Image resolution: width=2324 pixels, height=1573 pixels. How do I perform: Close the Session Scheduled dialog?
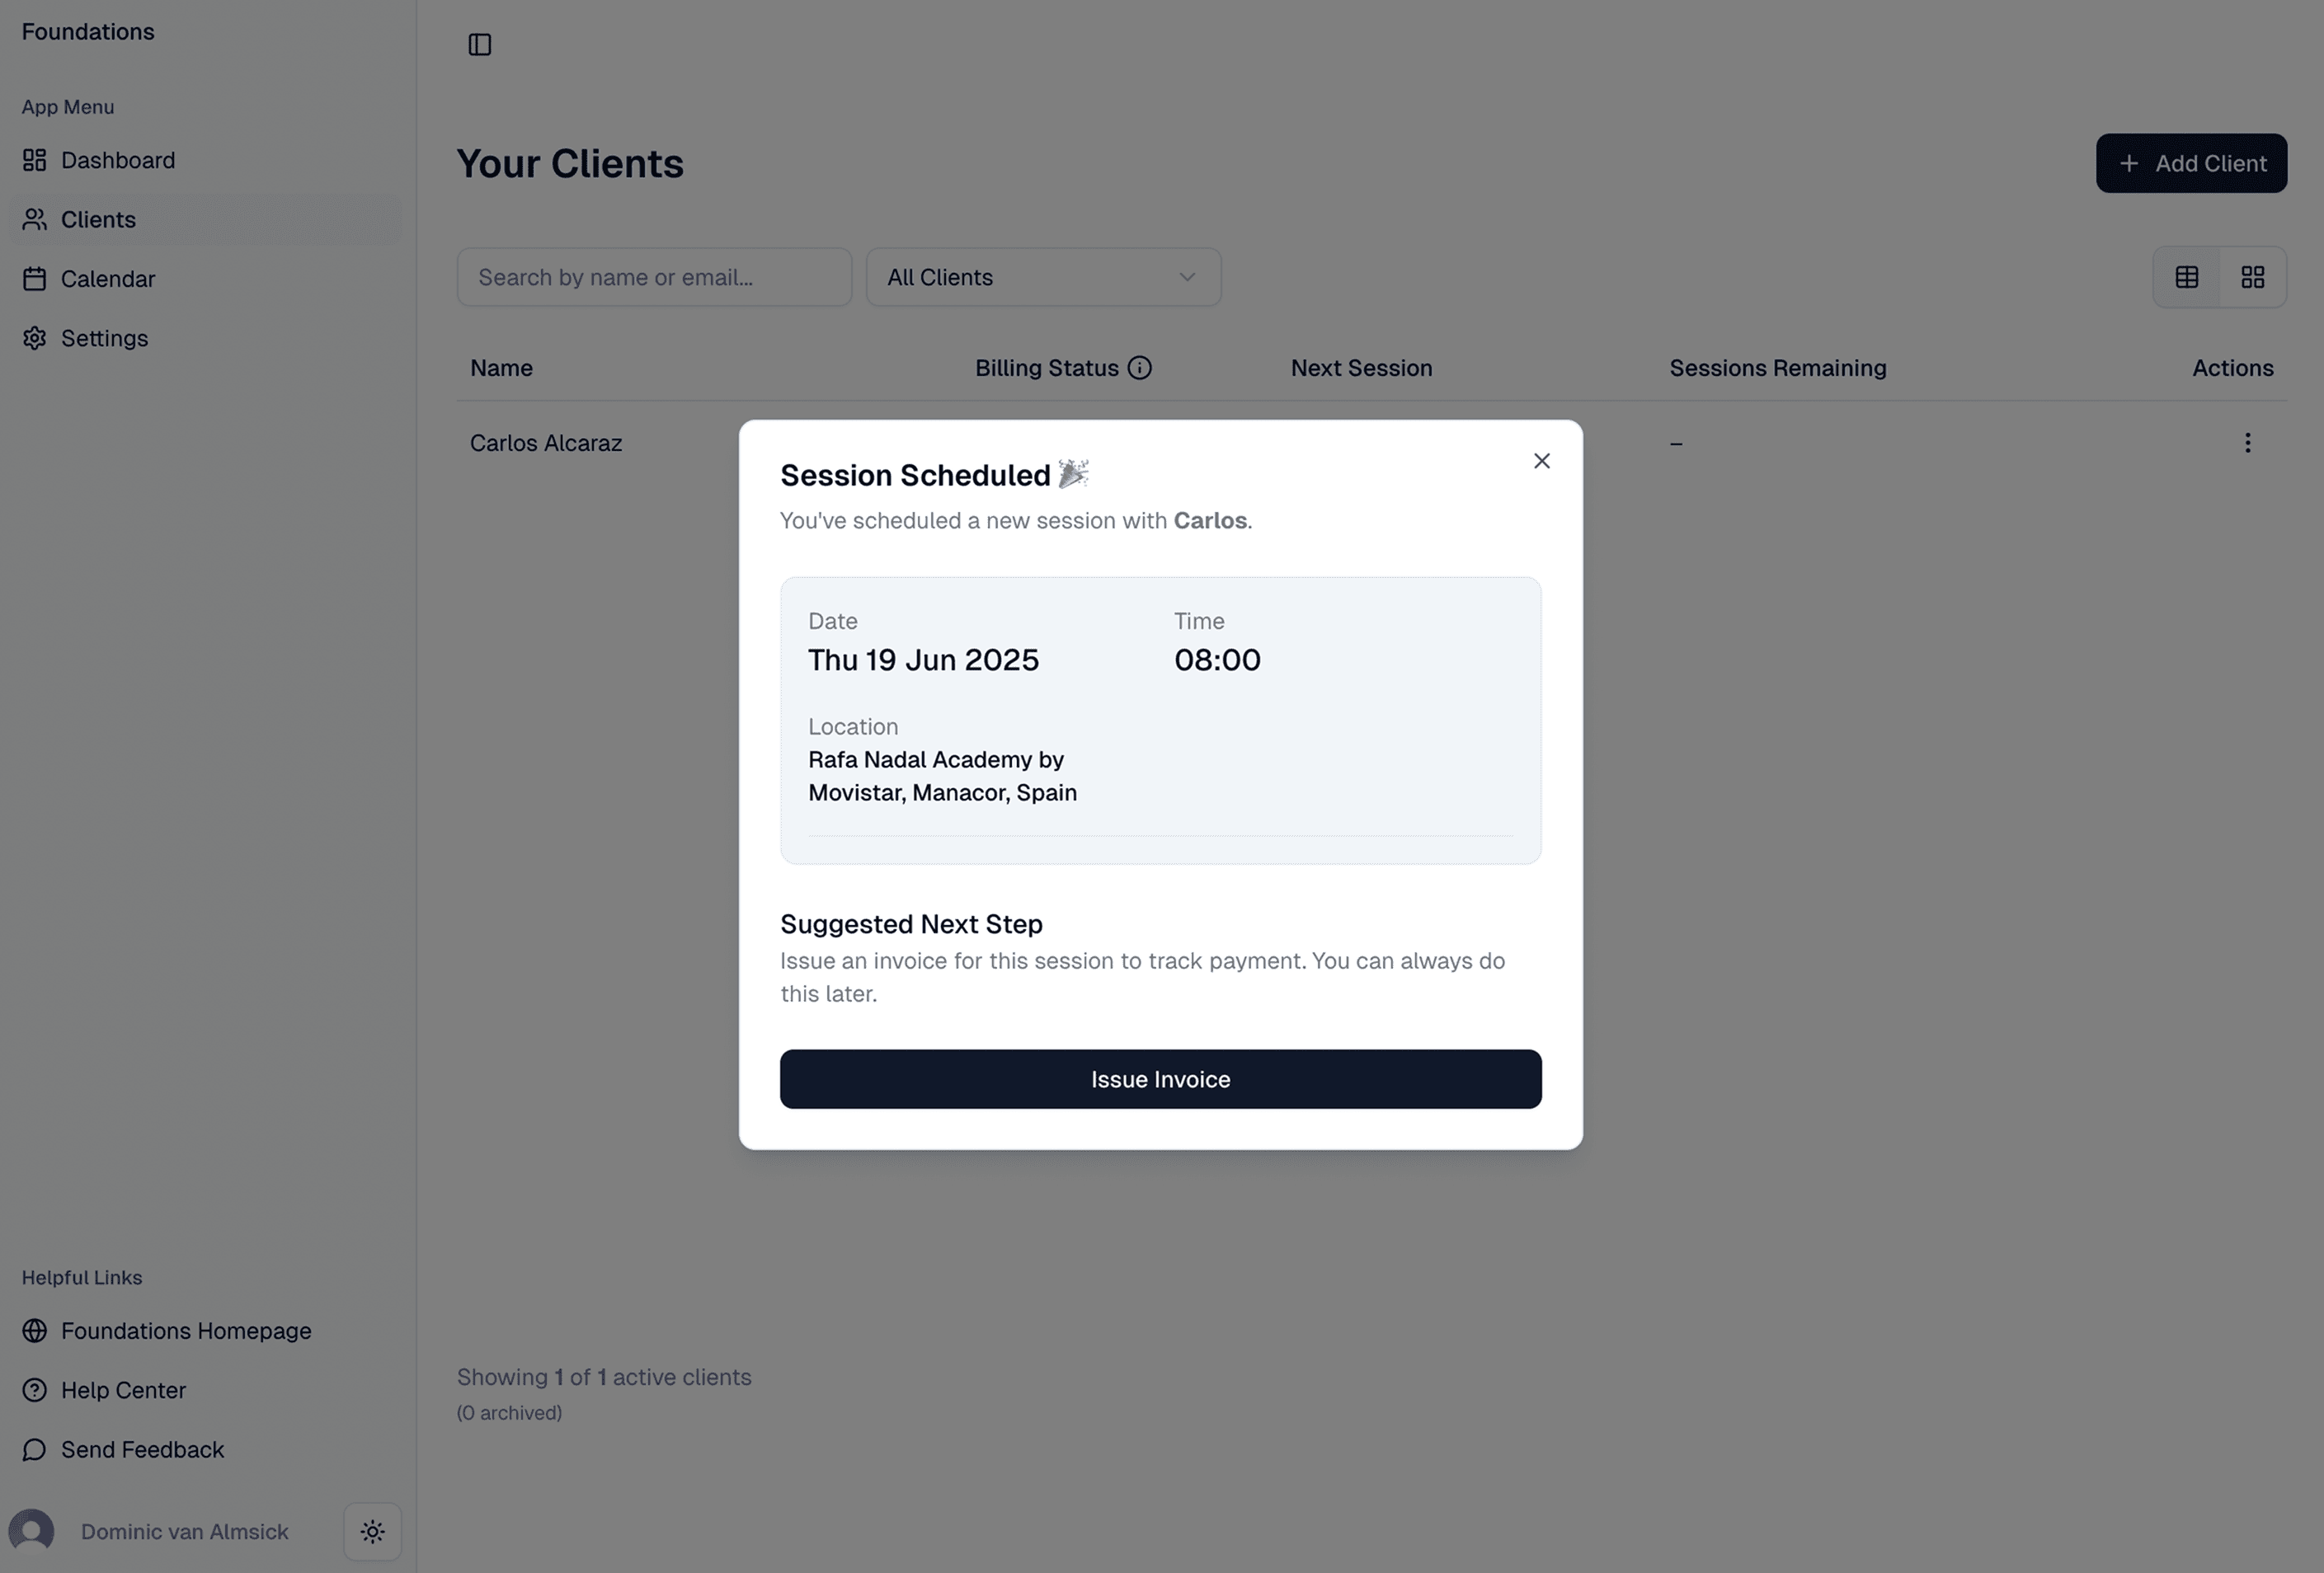click(x=1541, y=461)
